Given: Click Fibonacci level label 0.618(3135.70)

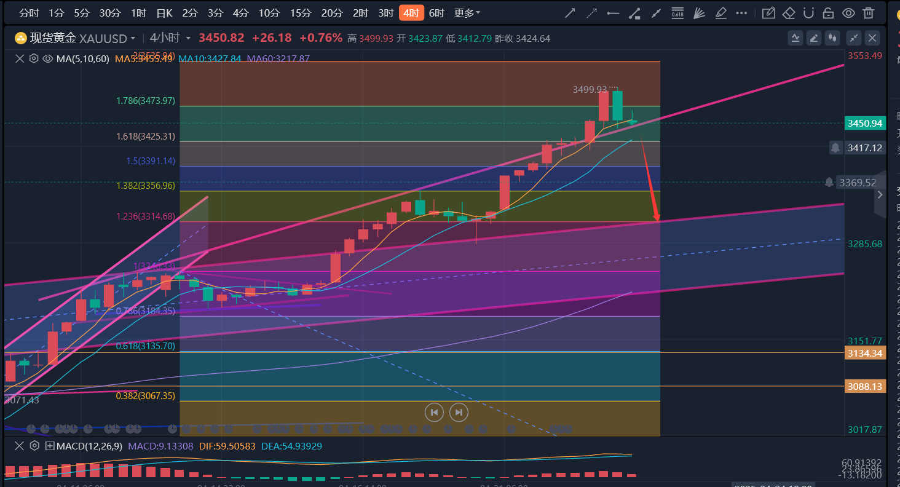Looking at the screenshot, I should click(146, 346).
